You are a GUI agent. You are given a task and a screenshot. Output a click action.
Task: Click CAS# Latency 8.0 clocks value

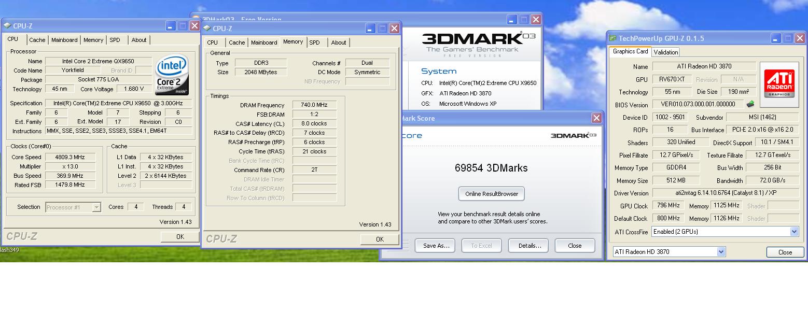coord(314,123)
